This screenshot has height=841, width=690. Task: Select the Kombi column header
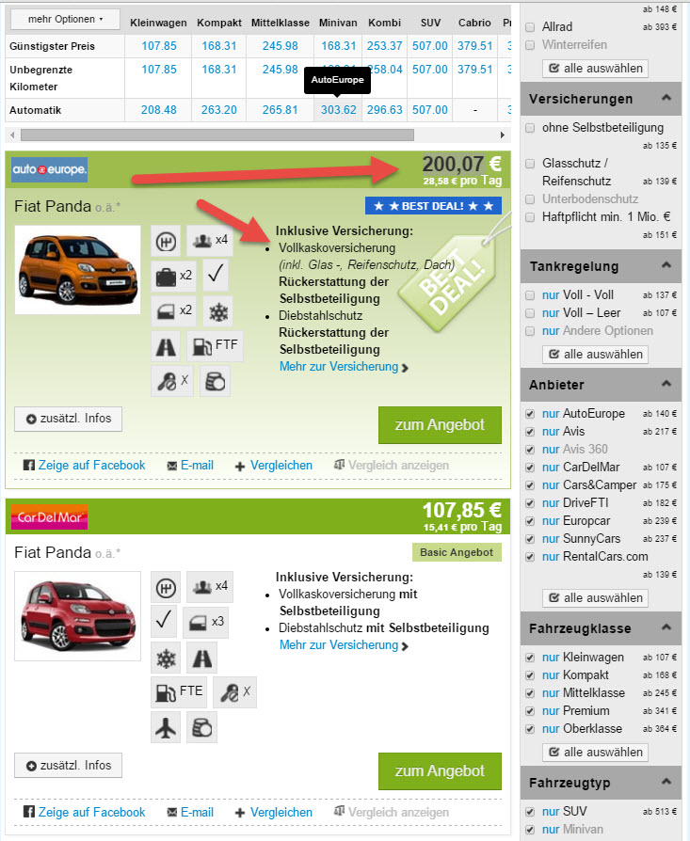384,23
